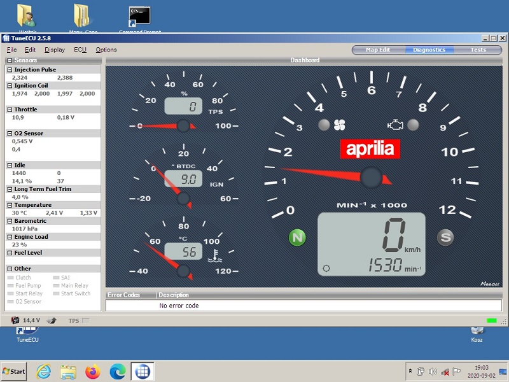
Task: Click the Start Relay indicator
Action: (10, 294)
